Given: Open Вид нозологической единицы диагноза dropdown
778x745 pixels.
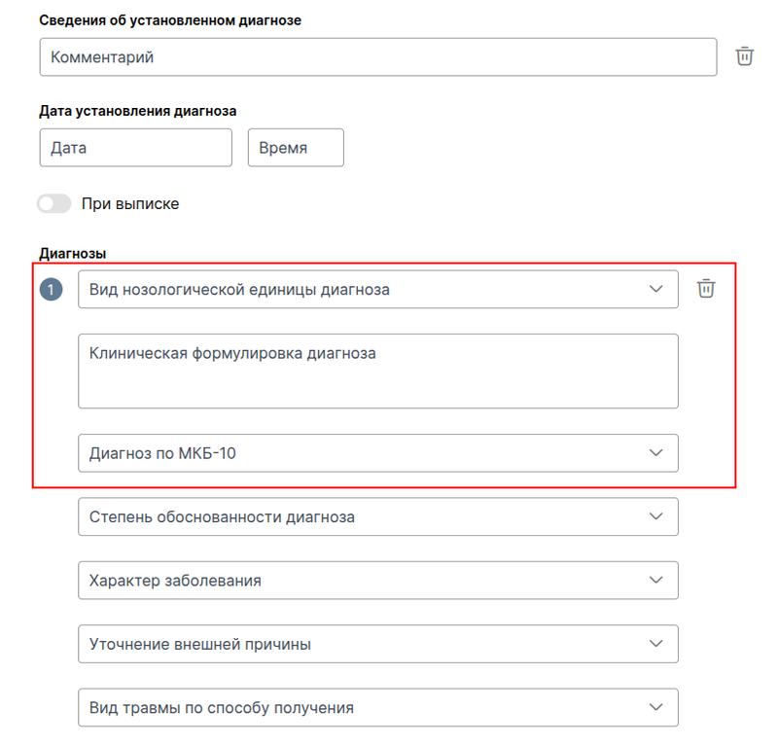Looking at the screenshot, I should pyautogui.click(x=378, y=290).
